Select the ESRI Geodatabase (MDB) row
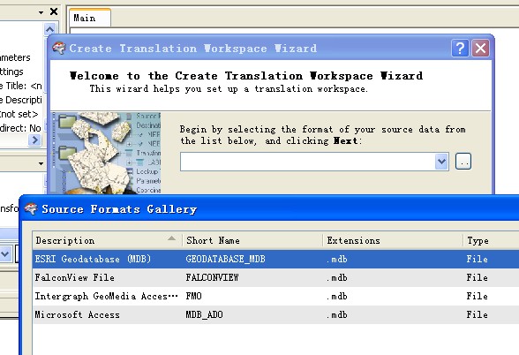The image size is (519, 355). pos(275,259)
